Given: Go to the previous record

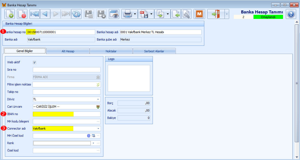Looking at the screenshot, I should tap(45, 14).
